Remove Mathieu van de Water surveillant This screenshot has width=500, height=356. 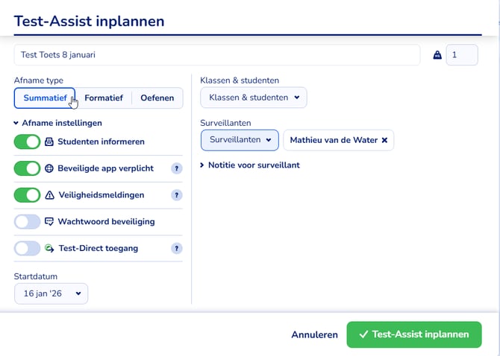384,140
